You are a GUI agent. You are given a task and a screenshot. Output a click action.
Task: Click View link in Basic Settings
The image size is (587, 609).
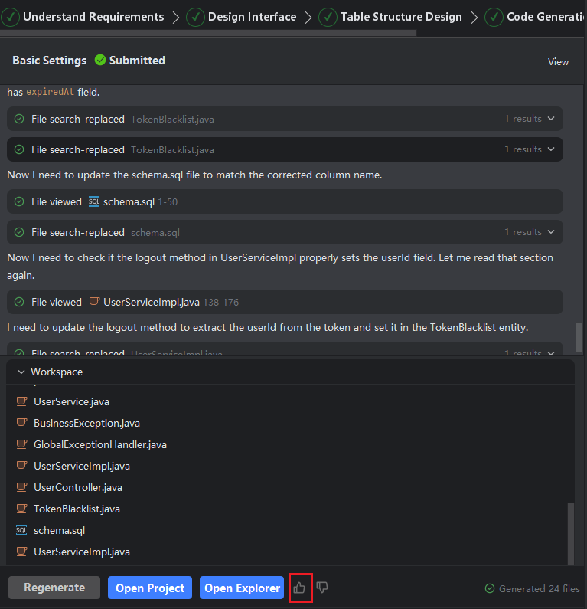(x=558, y=61)
